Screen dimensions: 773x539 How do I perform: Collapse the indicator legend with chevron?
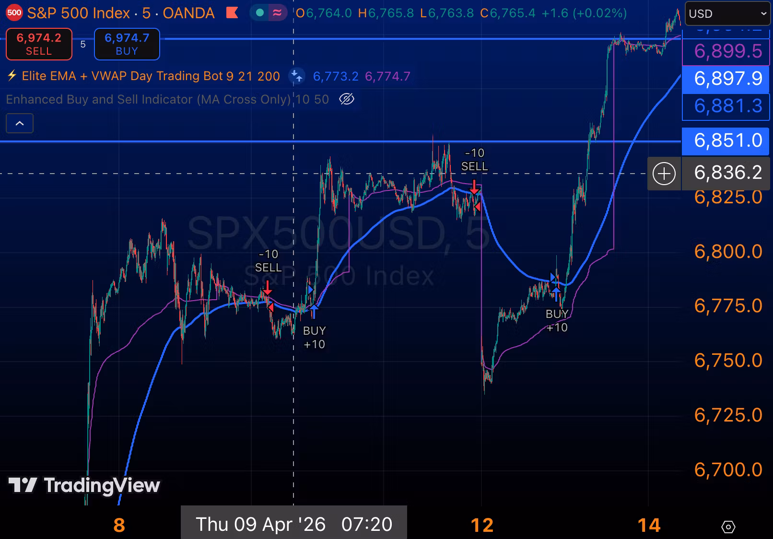[x=20, y=123]
